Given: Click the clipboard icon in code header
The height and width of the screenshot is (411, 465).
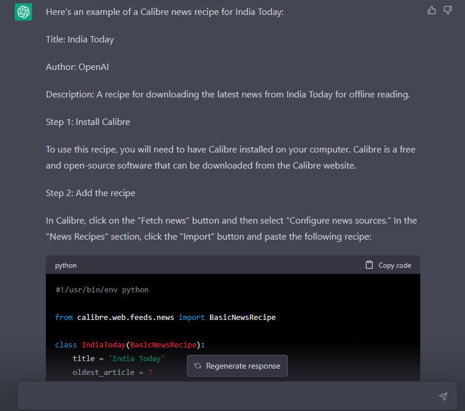Looking at the screenshot, I should [x=369, y=265].
